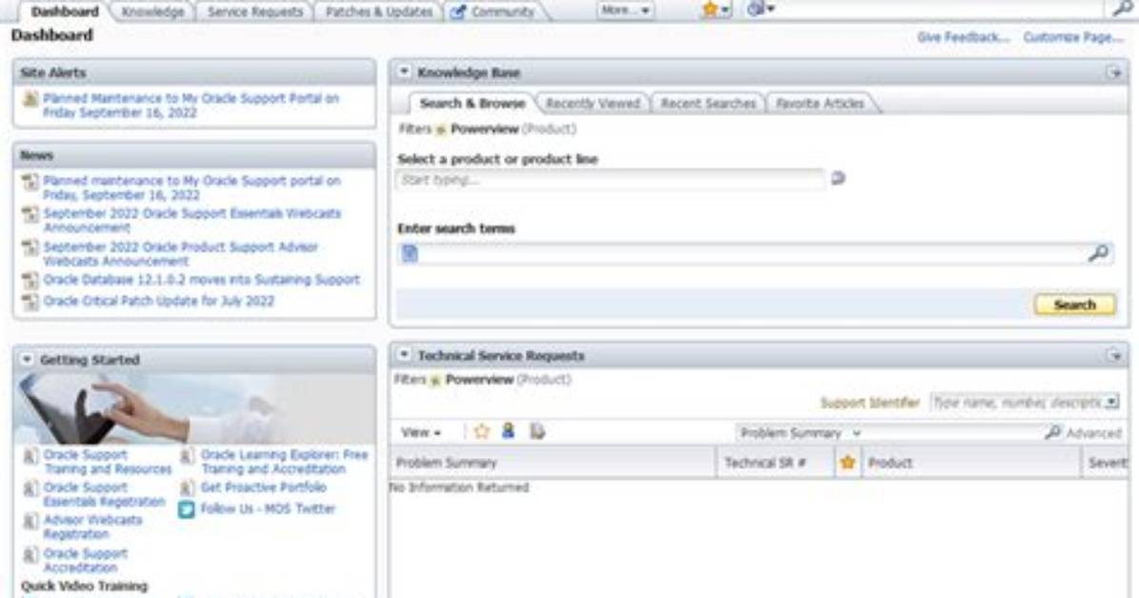Switch to the Knowledge tab
The height and width of the screenshot is (598, 1139).
(152, 12)
